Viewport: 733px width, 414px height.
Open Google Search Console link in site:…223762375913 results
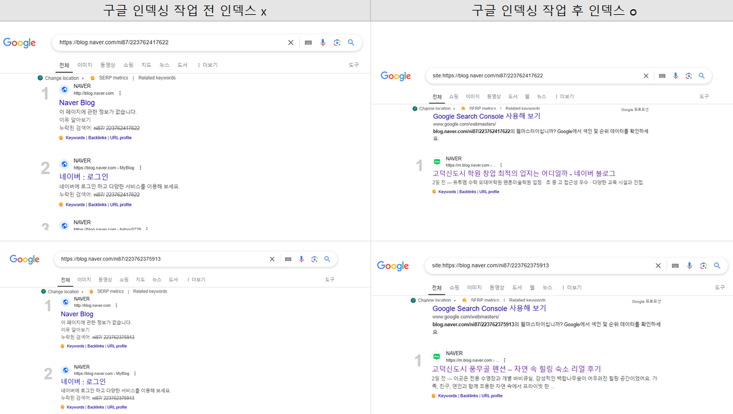489,309
